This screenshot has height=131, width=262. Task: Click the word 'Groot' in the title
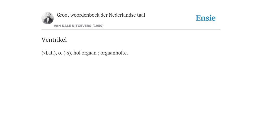63,15
